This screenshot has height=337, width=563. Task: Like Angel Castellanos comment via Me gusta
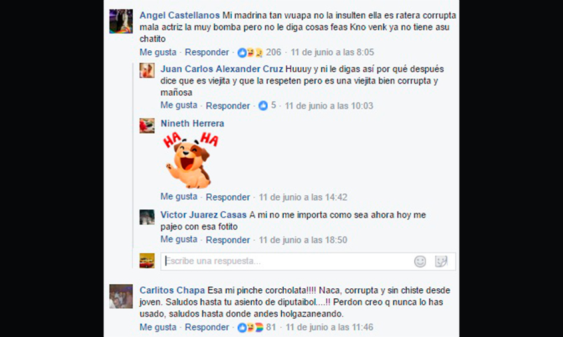158,53
